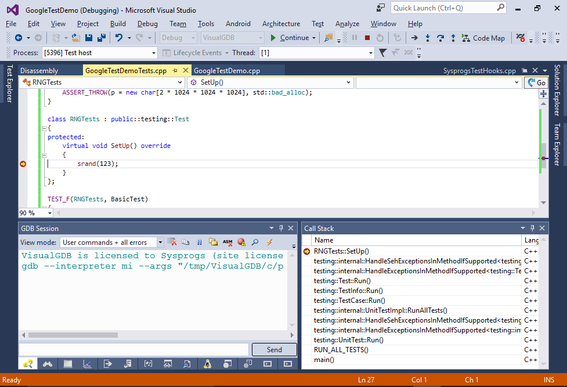Click the breakpoint marker beside srand(123)
The width and height of the screenshot is (567, 387).
[23, 164]
